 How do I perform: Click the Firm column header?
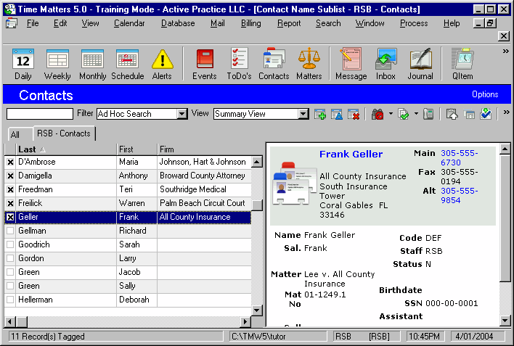tap(210, 149)
